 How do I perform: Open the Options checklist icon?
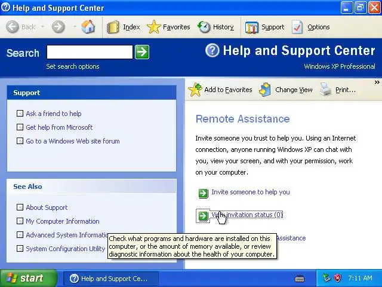click(x=297, y=27)
